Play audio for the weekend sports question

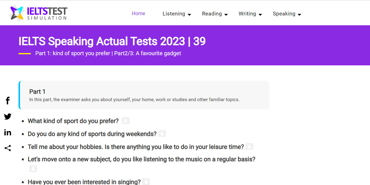(x=162, y=133)
